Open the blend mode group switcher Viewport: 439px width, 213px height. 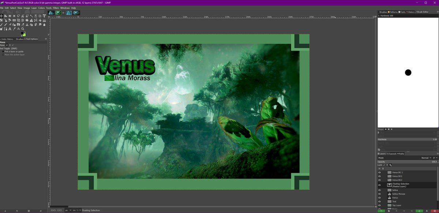tap(435, 158)
